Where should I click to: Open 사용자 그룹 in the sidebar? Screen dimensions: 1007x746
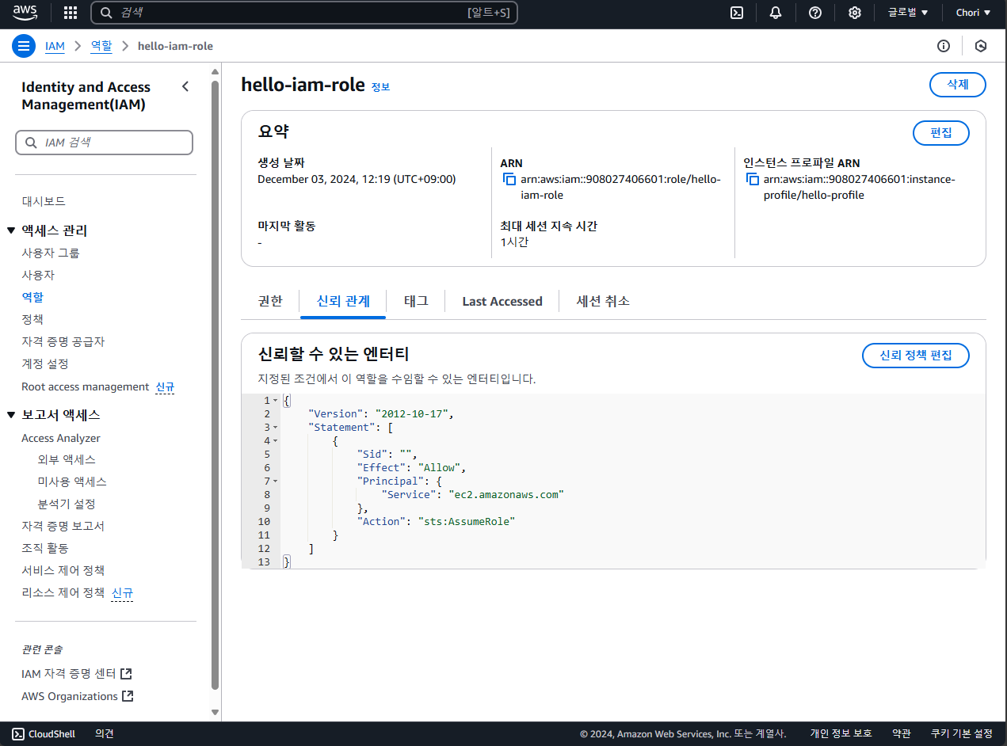51,253
